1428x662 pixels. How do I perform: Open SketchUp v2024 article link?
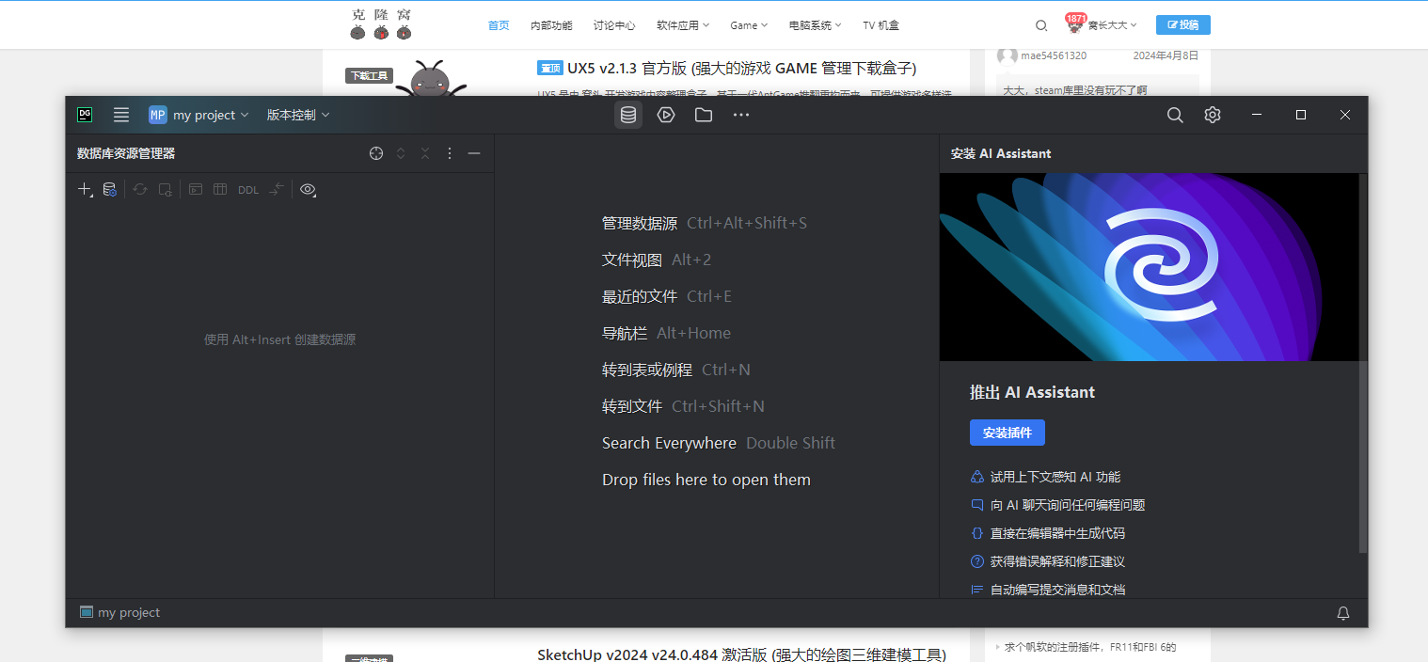point(741,654)
